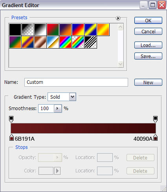Select the violet to orange gradient preset
The height and width of the screenshot is (192, 167).
[x=65, y=29]
